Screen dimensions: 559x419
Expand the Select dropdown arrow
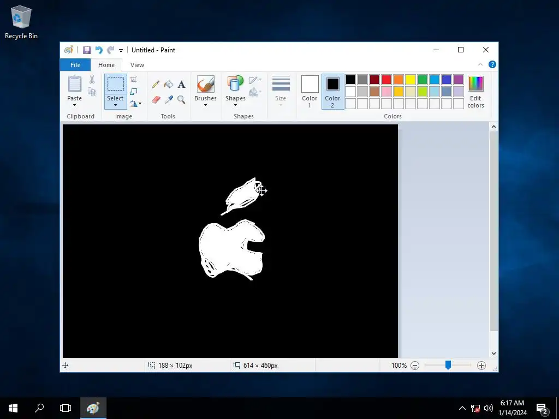[x=116, y=105]
